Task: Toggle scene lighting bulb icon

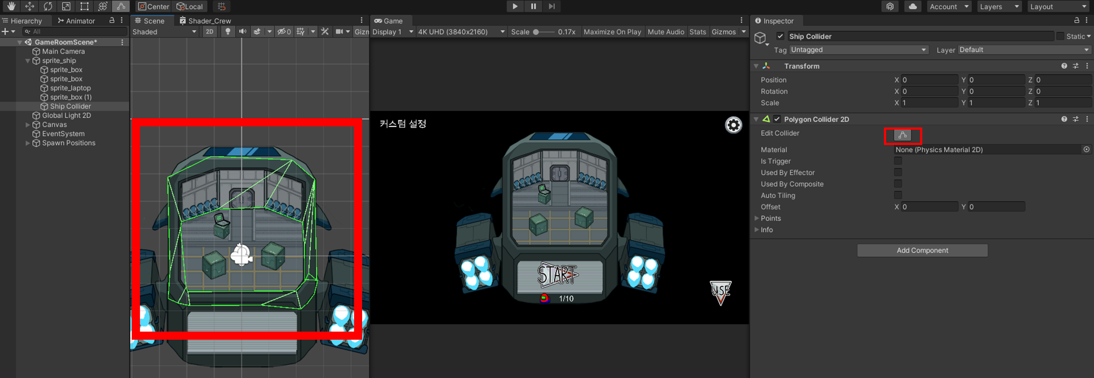Action: tap(228, 32)
